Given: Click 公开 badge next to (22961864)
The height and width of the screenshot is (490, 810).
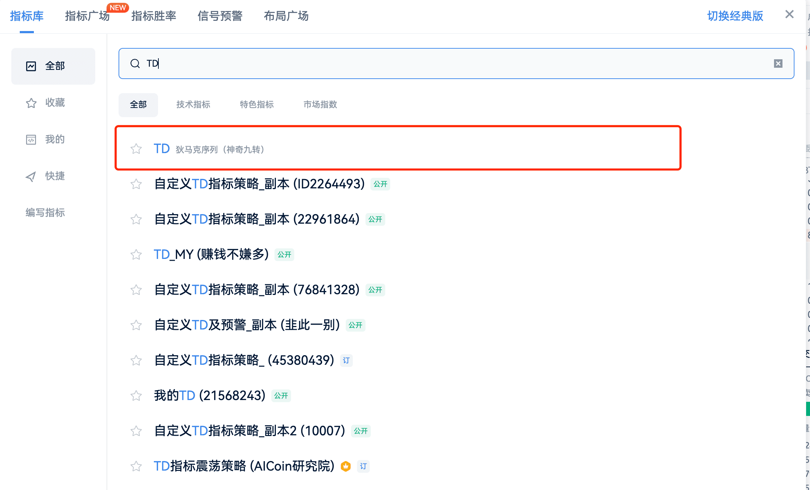Looking at the screenshot, I should [375, 219].
